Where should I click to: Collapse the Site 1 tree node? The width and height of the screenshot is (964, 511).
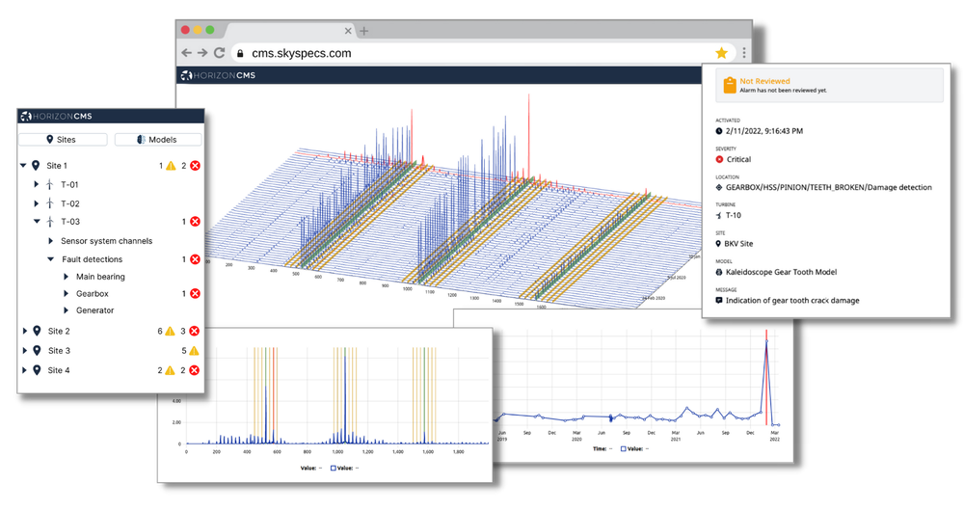tap(23, 166)
